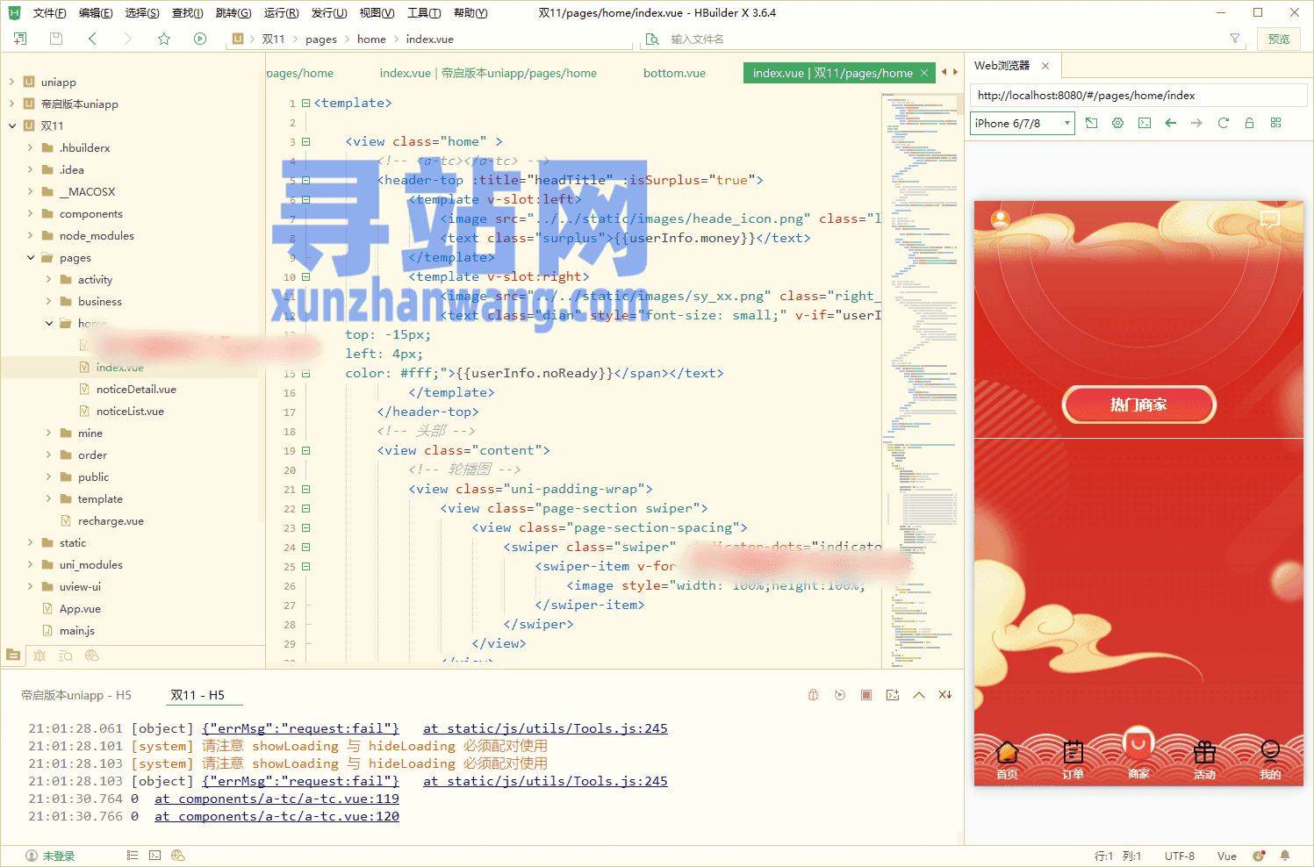Expand the static folder
The width and height of the screenshot is (1314, 867).
point(31,542)
